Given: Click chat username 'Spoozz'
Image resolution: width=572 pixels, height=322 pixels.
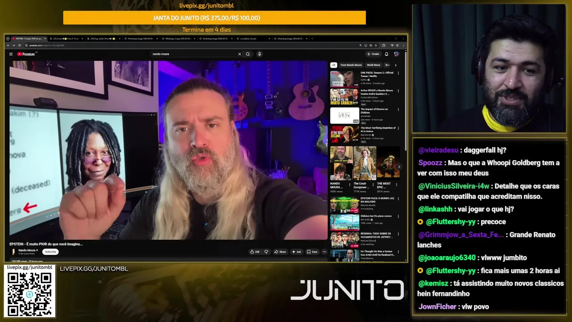Looking at the screenshot, I should point(430,163).
